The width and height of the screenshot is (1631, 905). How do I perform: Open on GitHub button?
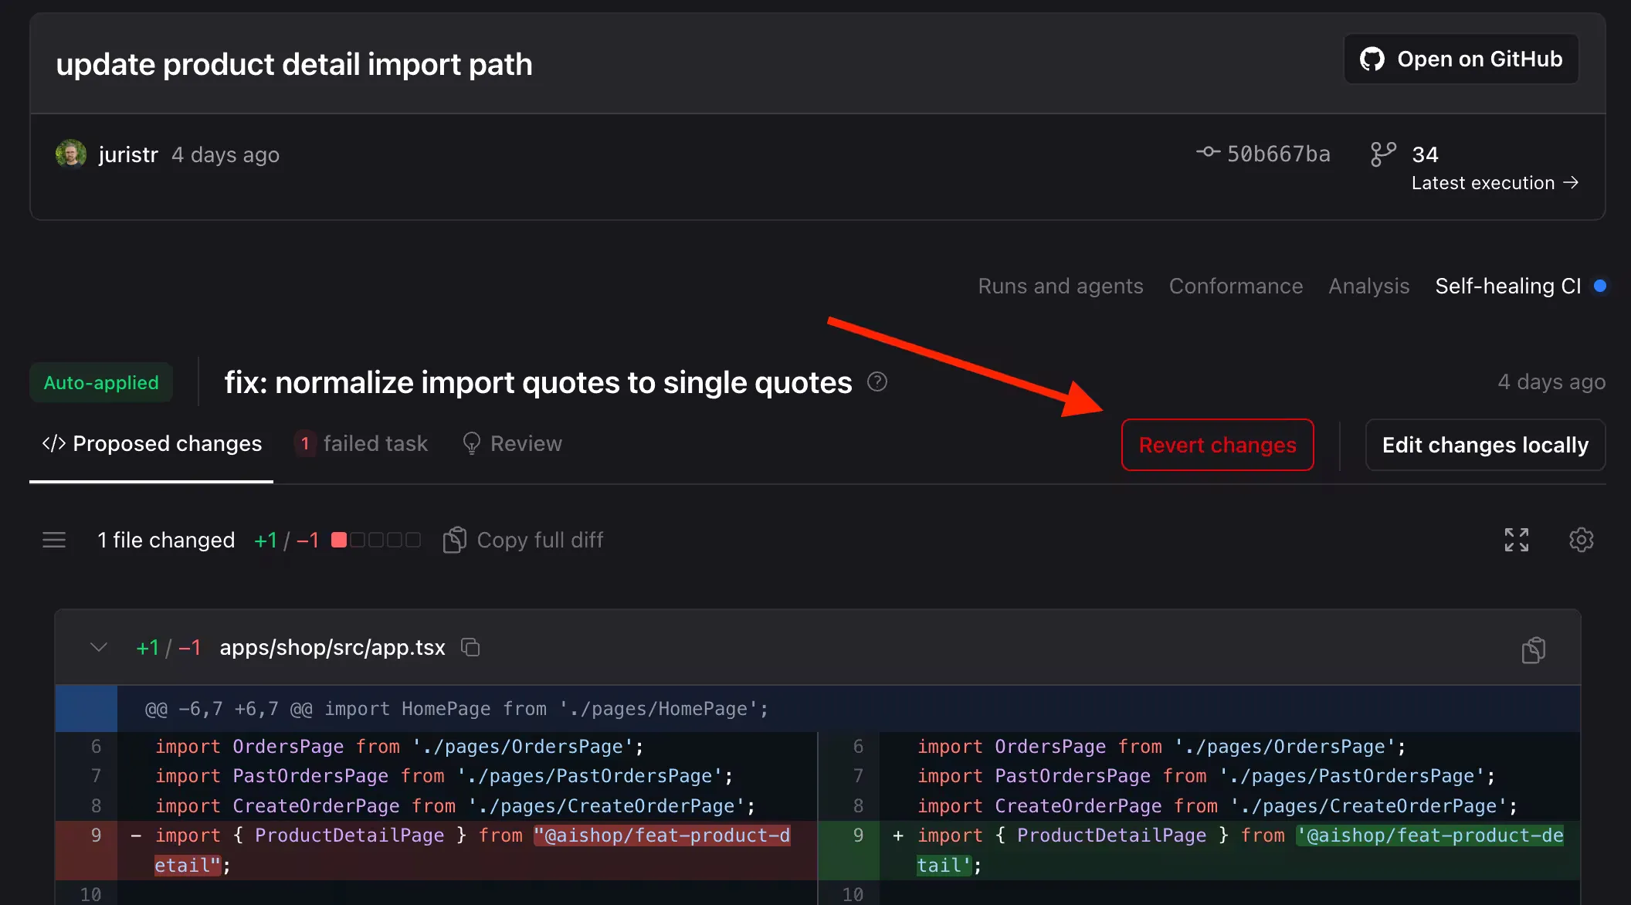coord(1461,59)
